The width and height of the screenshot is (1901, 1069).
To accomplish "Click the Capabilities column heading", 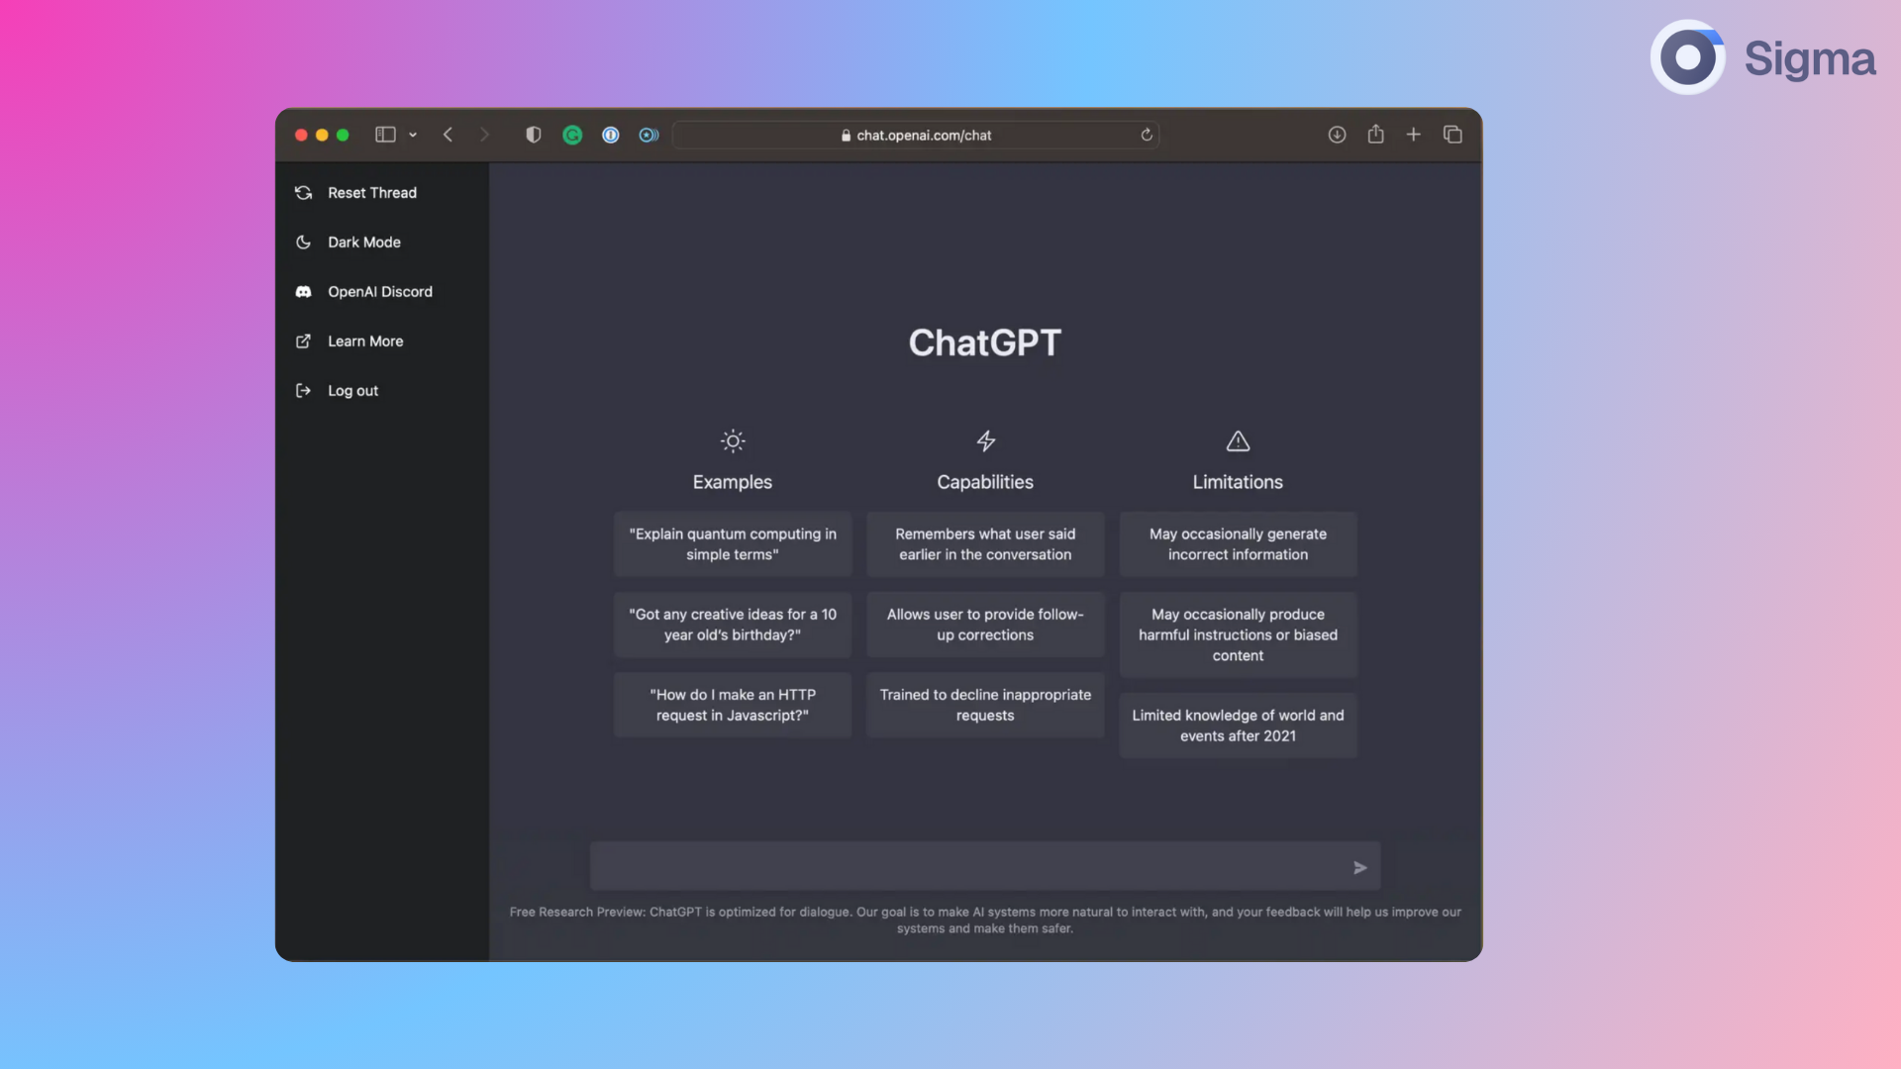I will tap(985, 482).
